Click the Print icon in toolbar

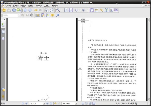pyautogui.click(x=14, y=10)
